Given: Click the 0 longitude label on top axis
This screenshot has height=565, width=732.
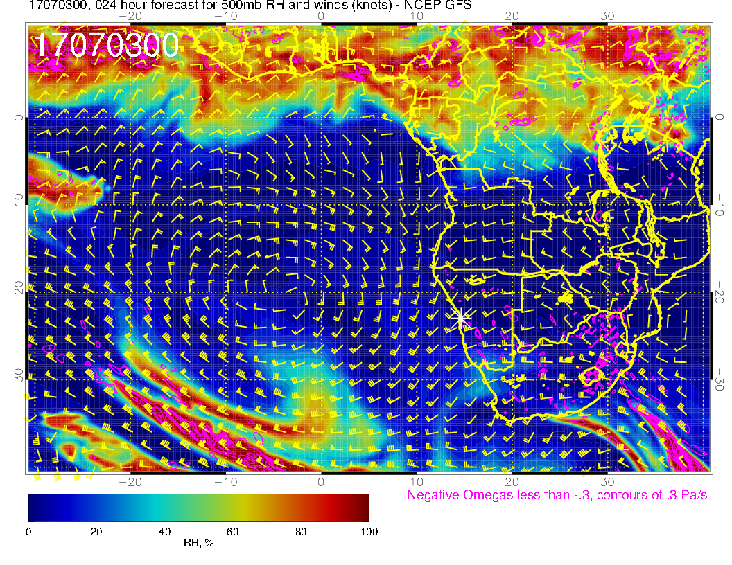Looking at the screenshot, I should coord(321,15).
